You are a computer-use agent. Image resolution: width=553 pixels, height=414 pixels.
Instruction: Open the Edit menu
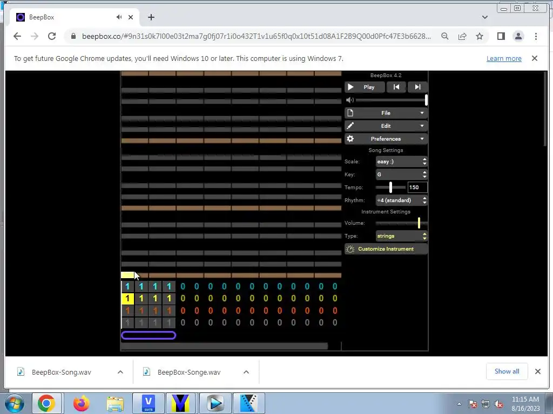[x=386, y=126]
